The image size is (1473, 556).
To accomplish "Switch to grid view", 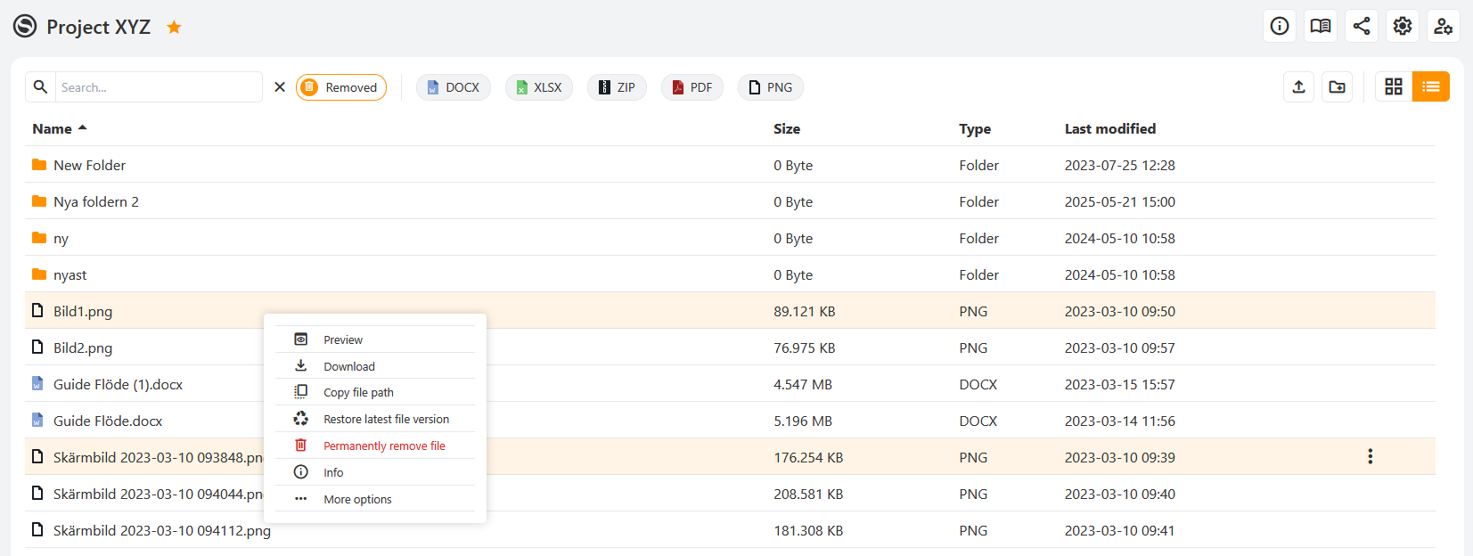I will (1394, 86).
